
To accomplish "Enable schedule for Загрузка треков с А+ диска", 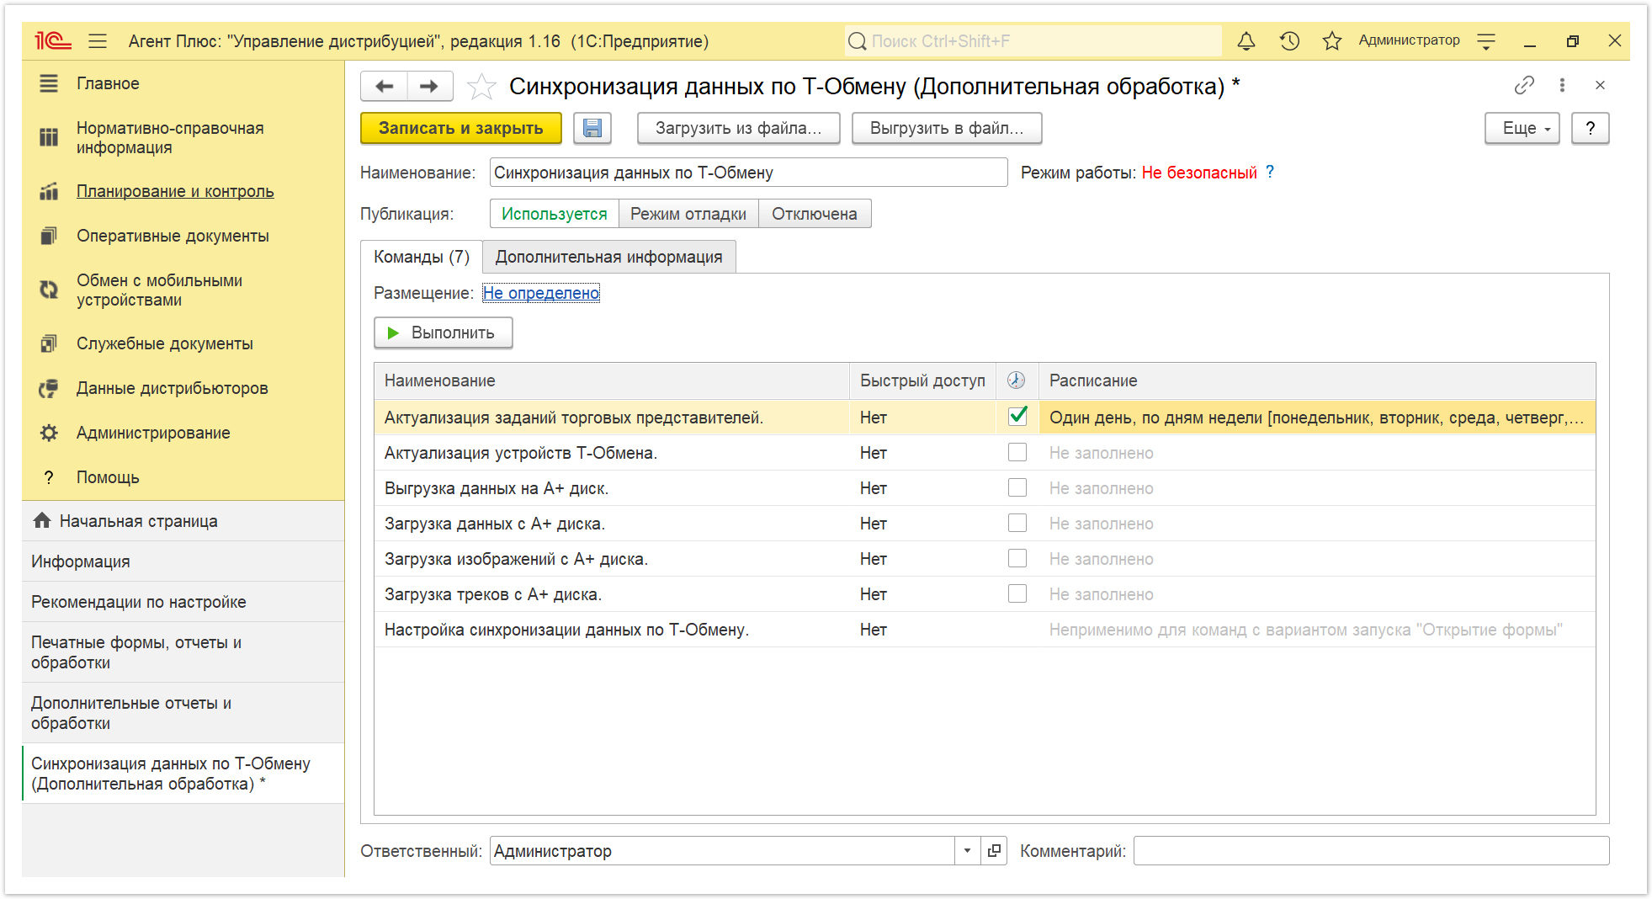I will pyautogui.click(x=1017, y=593).
